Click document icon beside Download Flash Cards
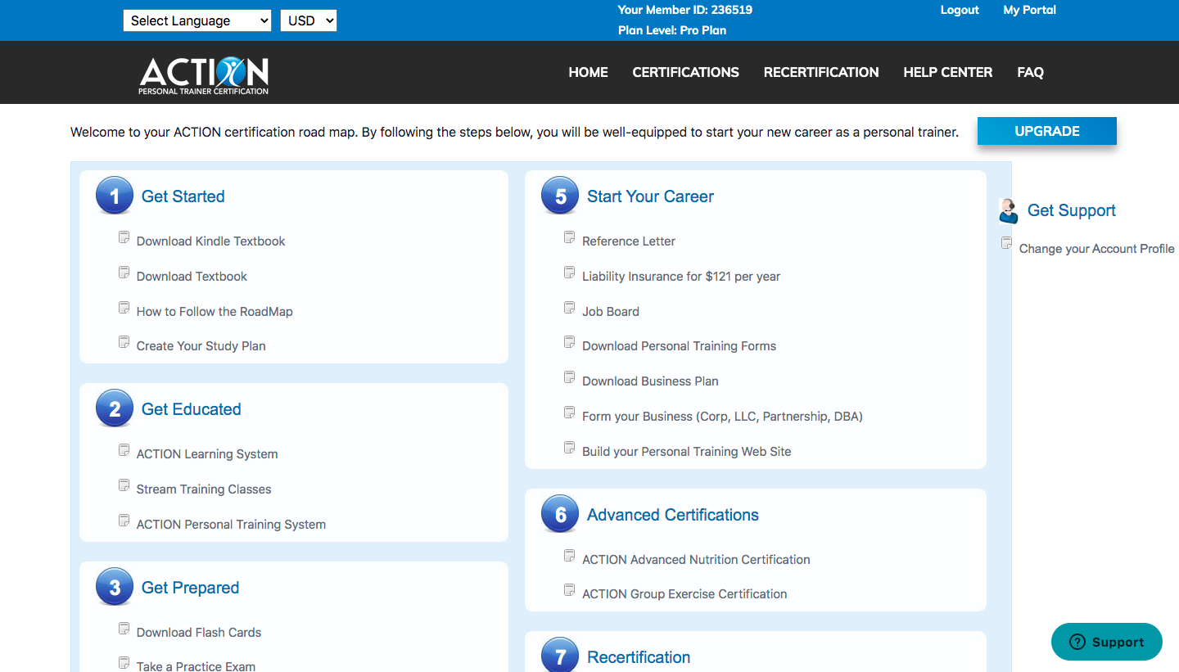Viewport: 1179px width, 672px height. tap(124, 629)
